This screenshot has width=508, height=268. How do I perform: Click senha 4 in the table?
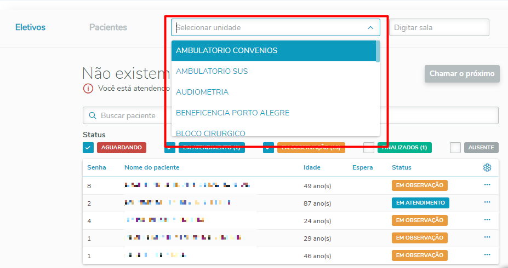[89, 221]
